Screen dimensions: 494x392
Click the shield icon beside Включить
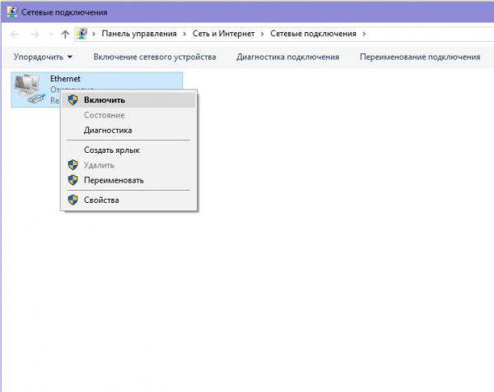tap(72, 100)
